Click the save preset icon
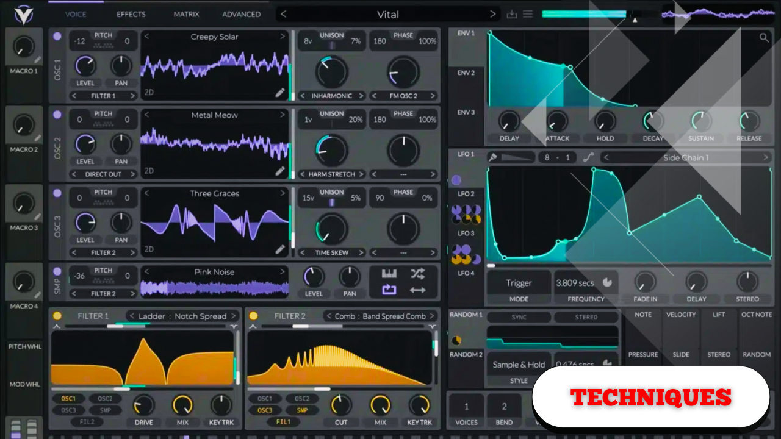781x439 pixels. point(511,14)
